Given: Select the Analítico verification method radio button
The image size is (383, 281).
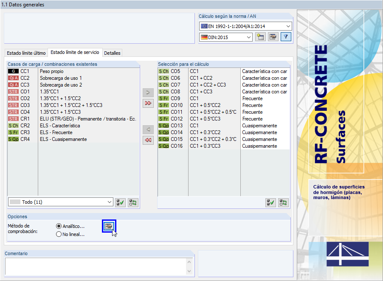Looking at the screenshot, I should coord(59,225).
